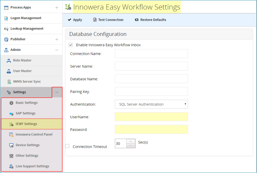
Task: Click the UserName input field
Action: point(151,117)
